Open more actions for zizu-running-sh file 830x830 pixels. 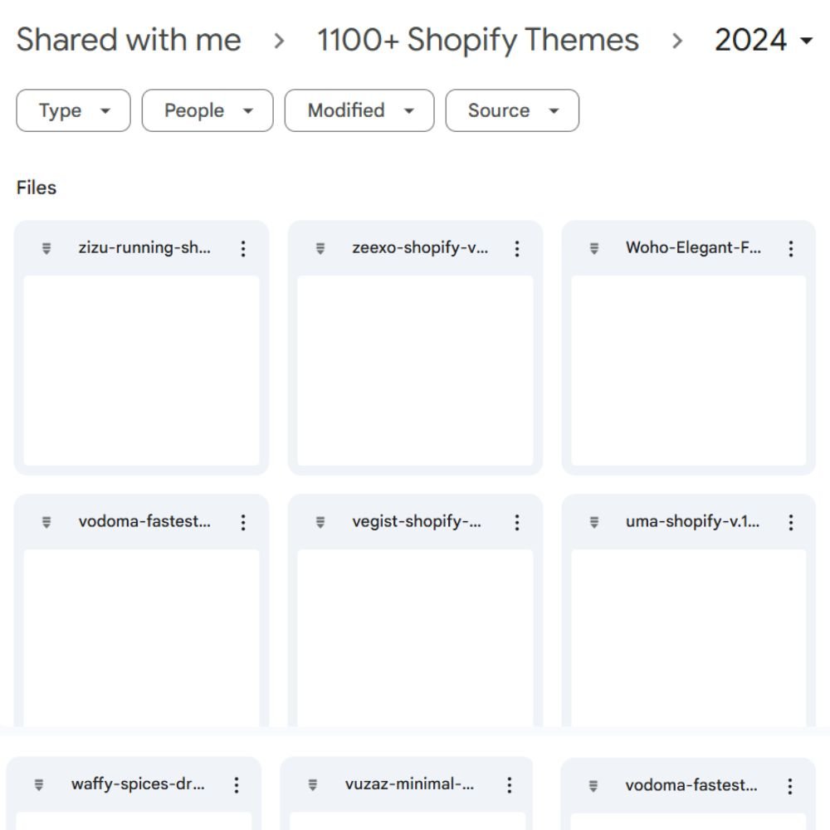pos(243,248)
